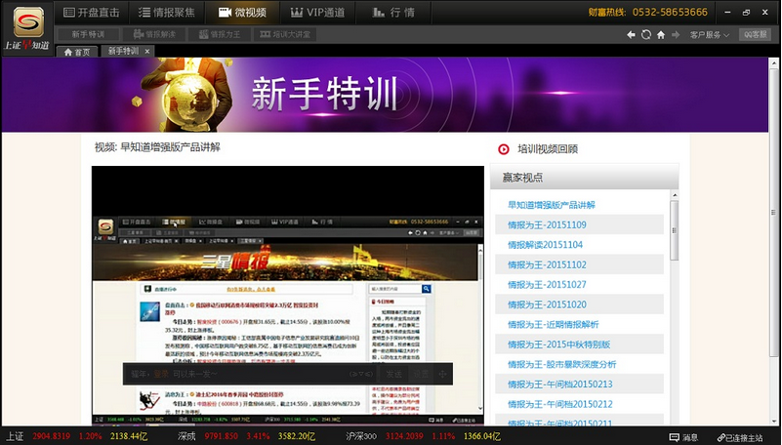Image resolution: width=782 pixels, height=445 pixels.
Task: Expand the 客户服务 dropdown
Action: [x=709, y=35]
